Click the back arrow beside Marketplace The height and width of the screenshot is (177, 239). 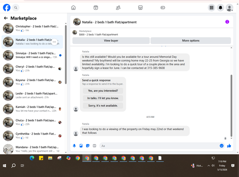pos(6,18)
